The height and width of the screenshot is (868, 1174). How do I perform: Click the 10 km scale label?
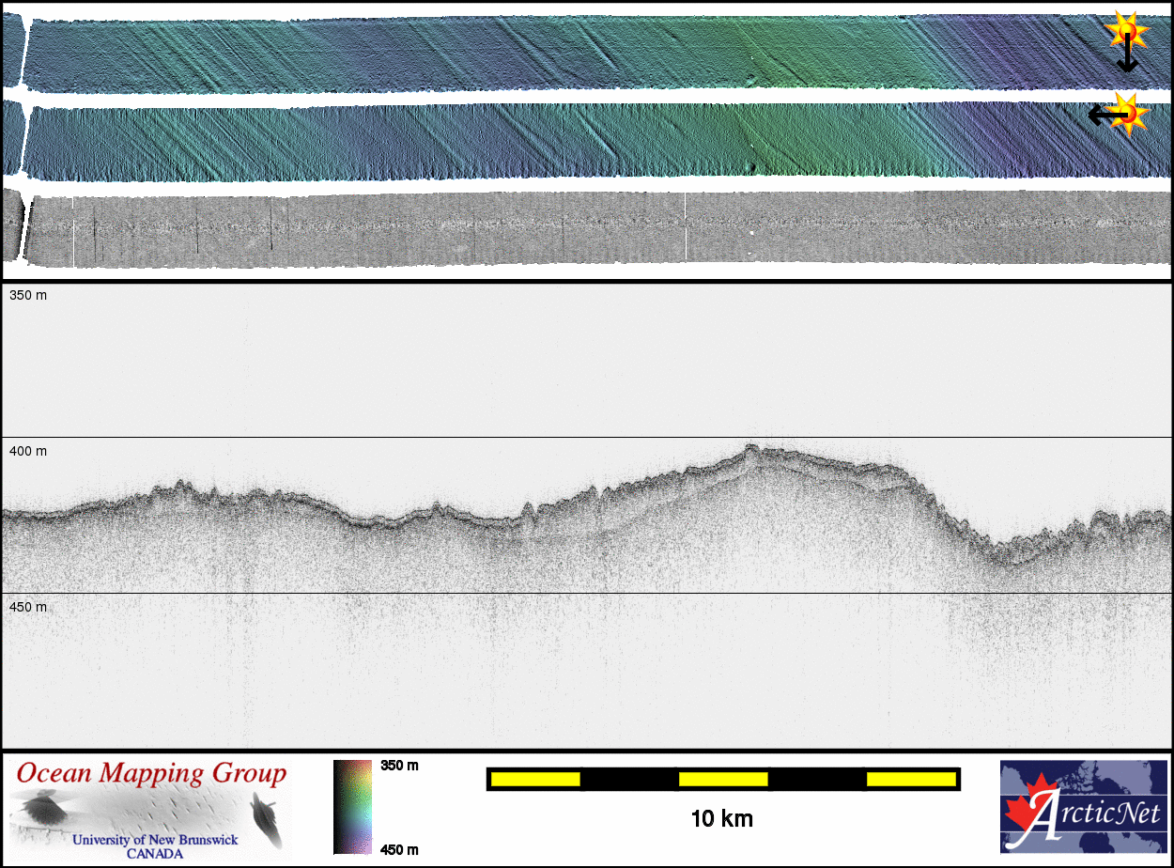pos(721,819)
